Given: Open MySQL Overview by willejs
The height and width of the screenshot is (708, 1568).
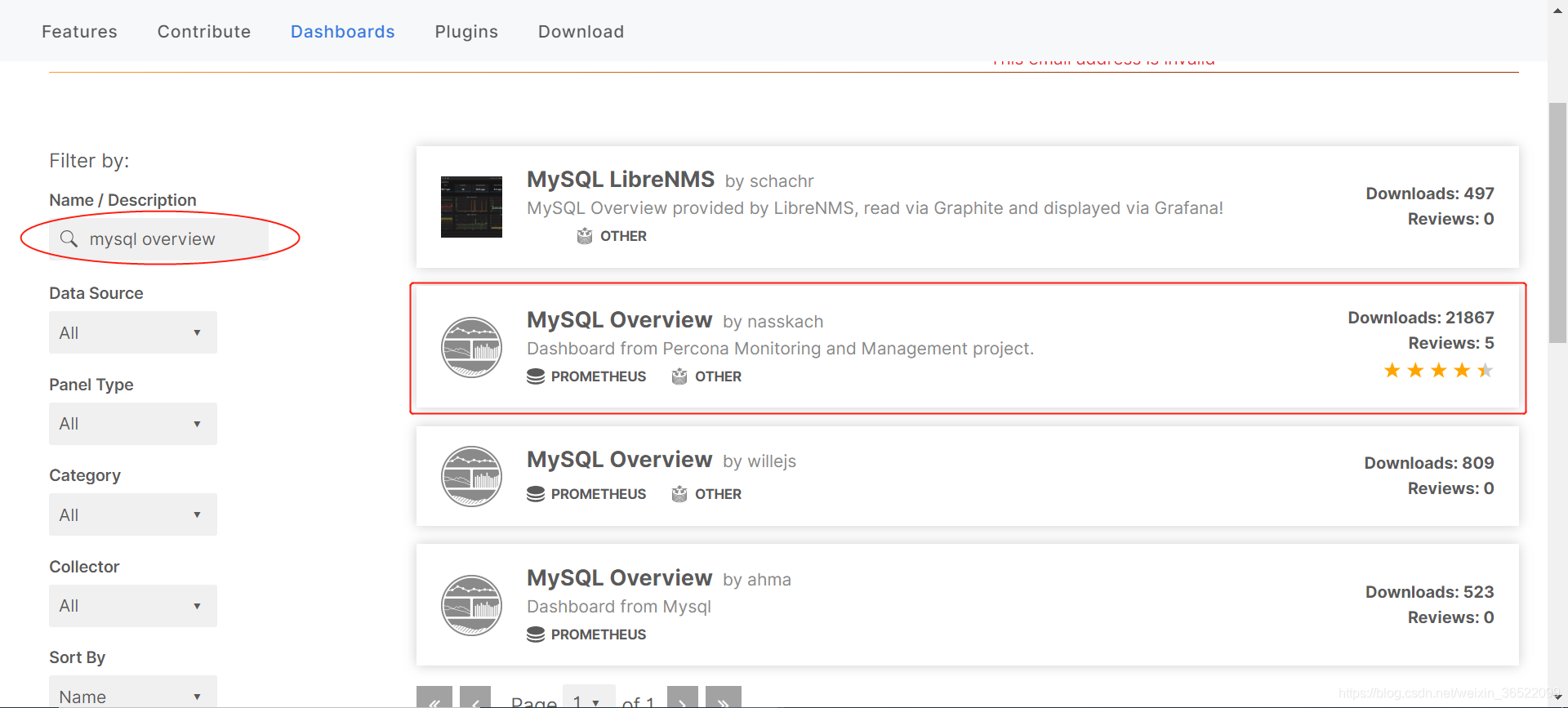Looking at the screenshot, I should [x=620, y=460].
